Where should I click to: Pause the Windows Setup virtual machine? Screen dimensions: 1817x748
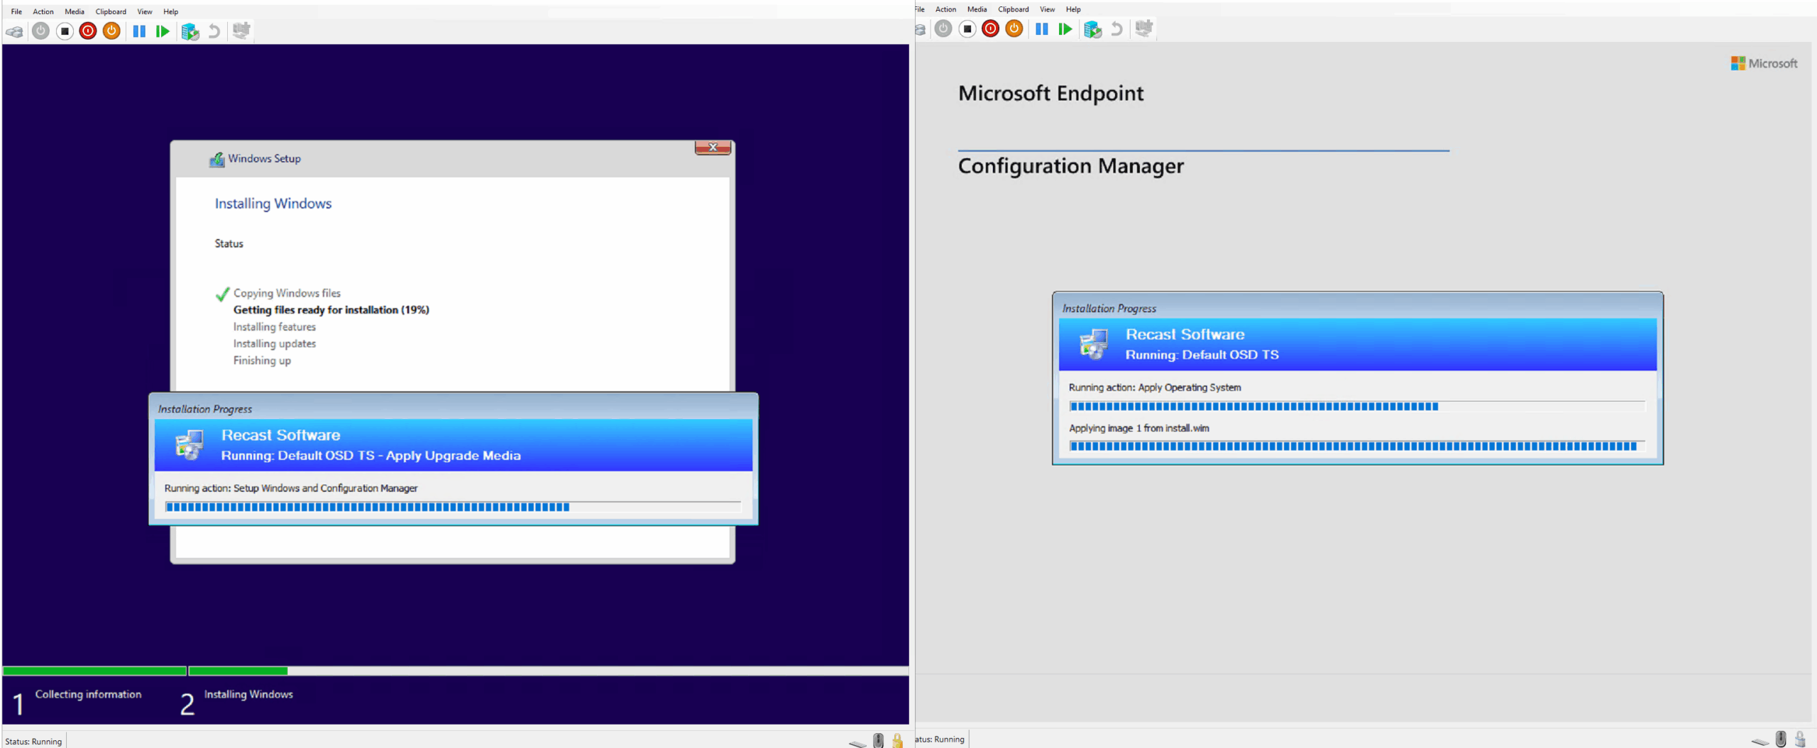[x=139, y=31]
